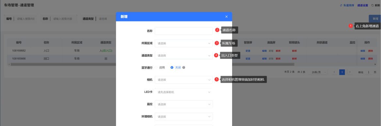Expand the 相机 selection dropdown
Screen dimensions: 381x126
point(184,80)
